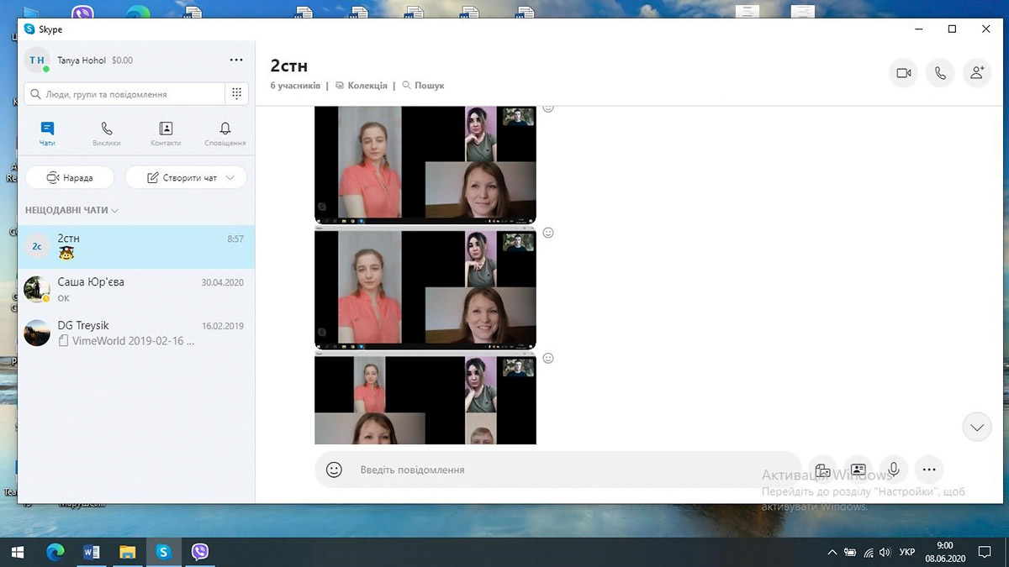Start an audio call with the group

point(940,73)
